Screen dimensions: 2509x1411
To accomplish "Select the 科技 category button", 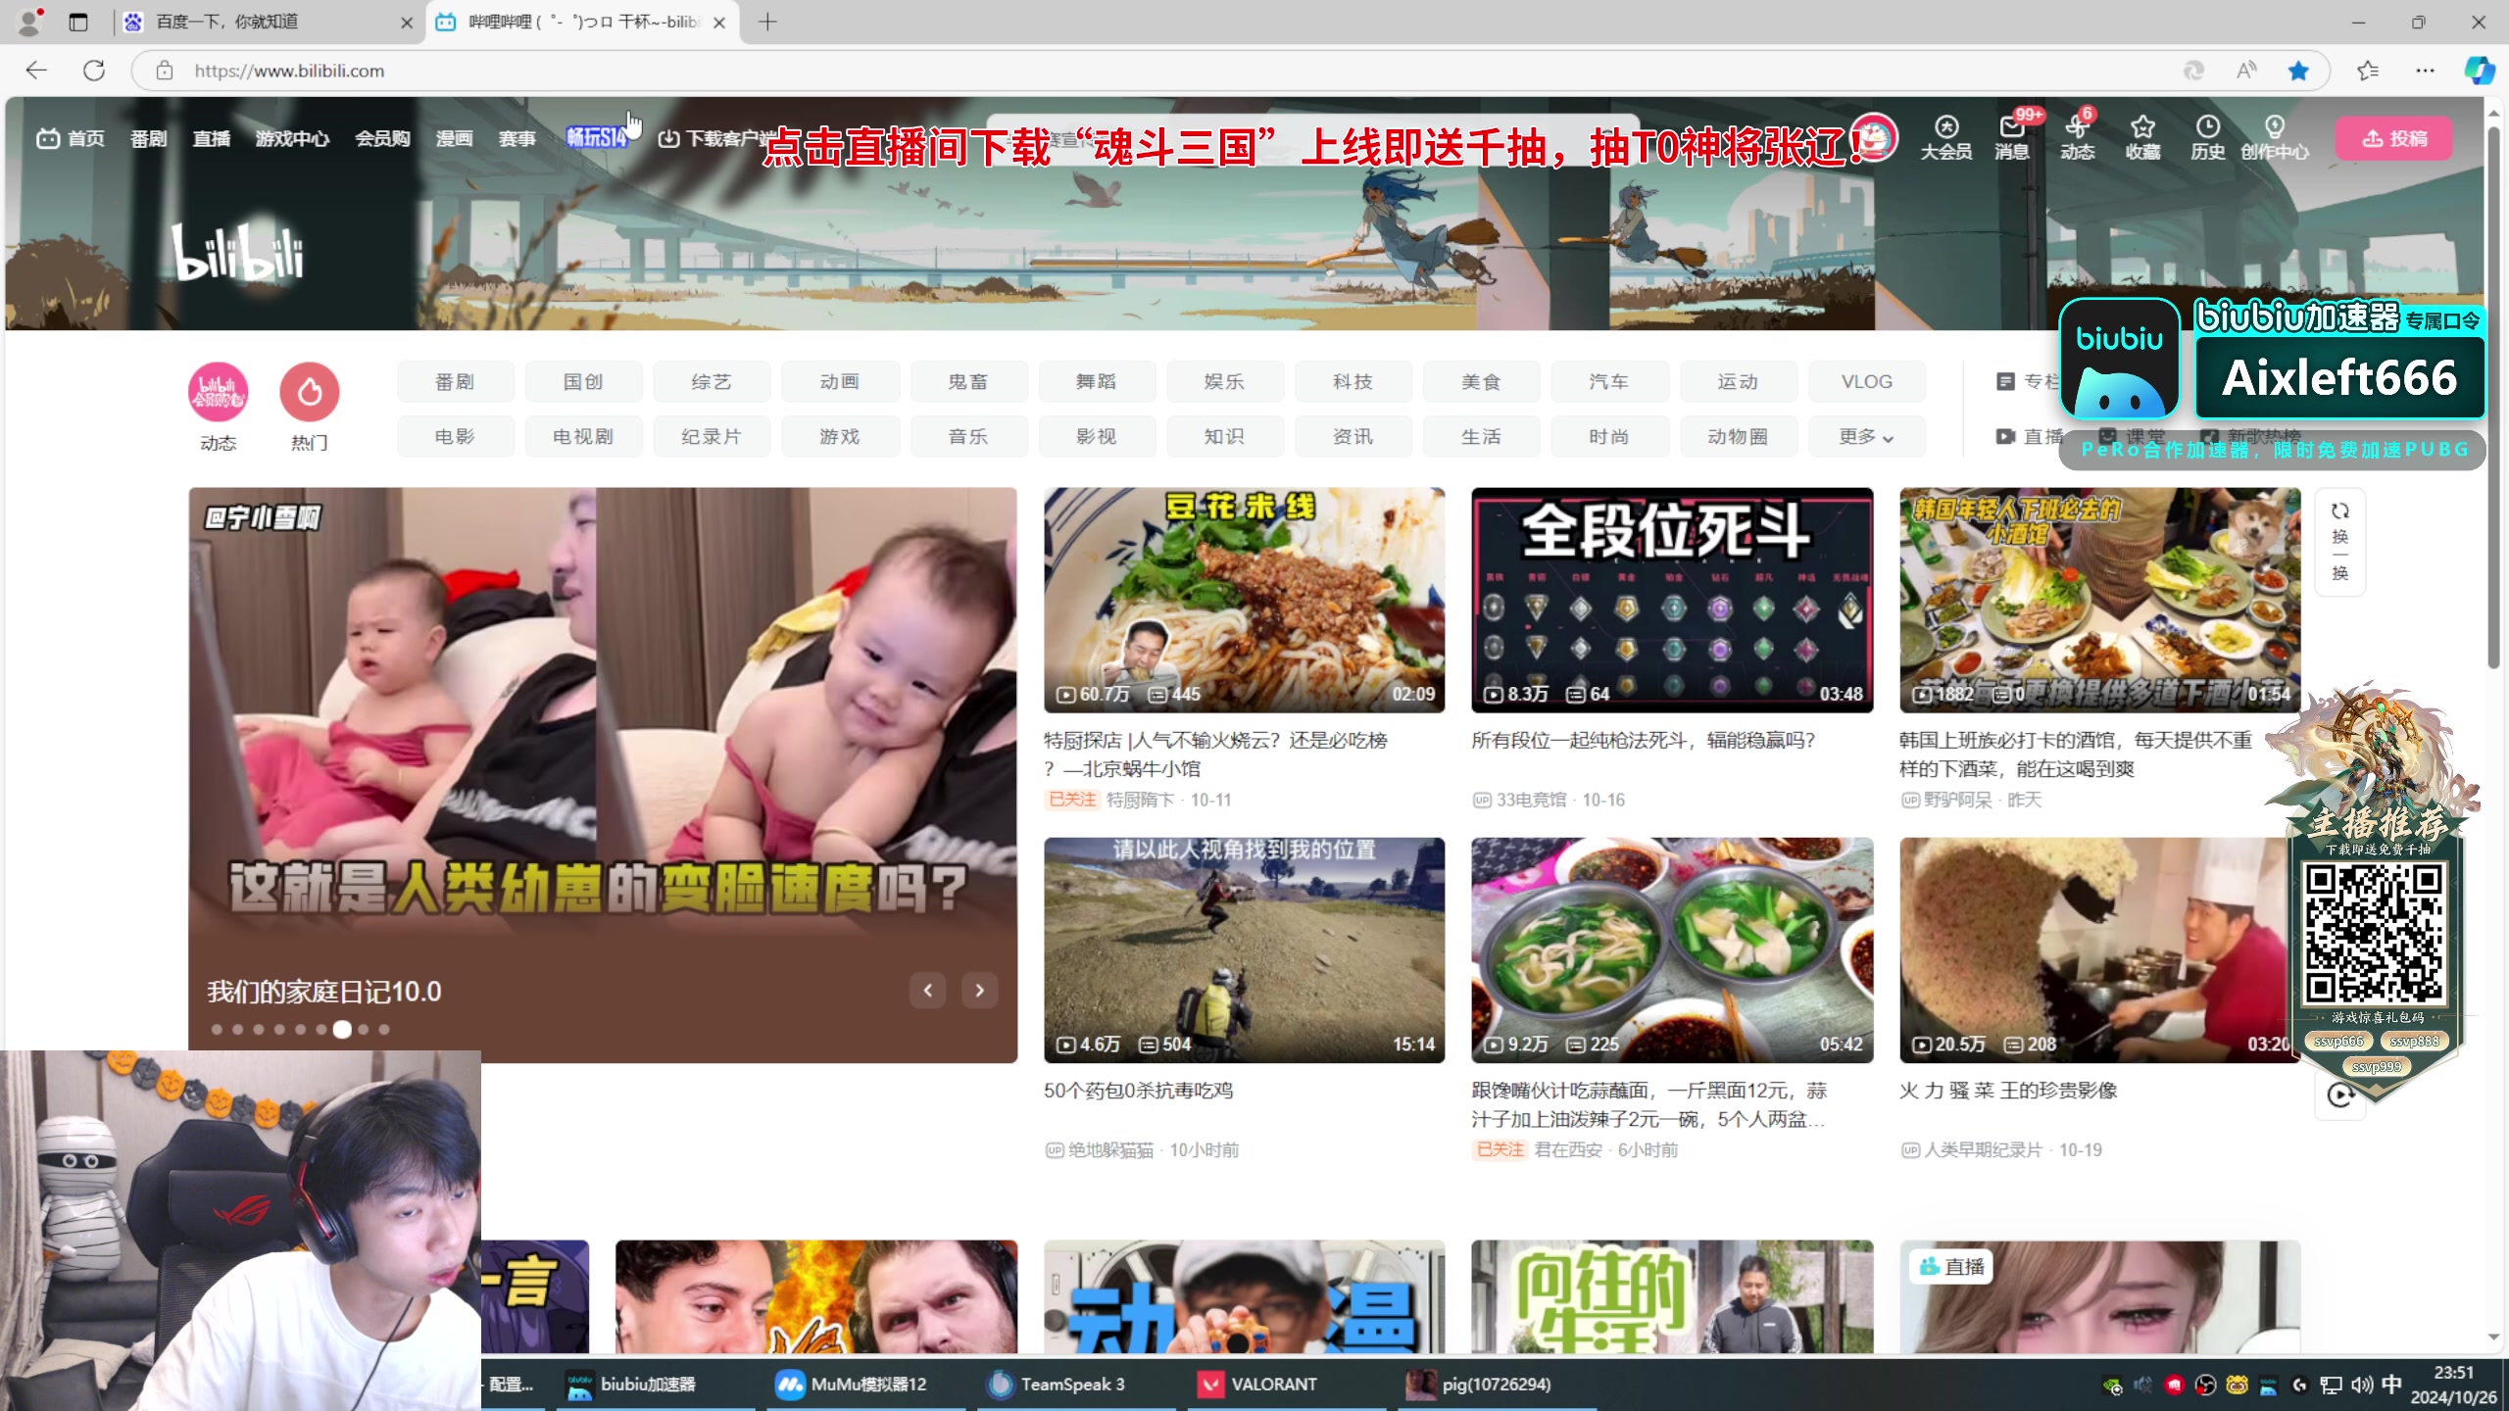I will click(1353, 382).
